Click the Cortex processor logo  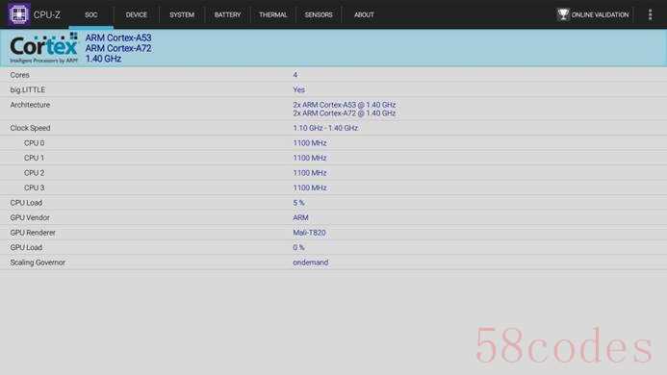pyautogui.click(x=43, y=48)
